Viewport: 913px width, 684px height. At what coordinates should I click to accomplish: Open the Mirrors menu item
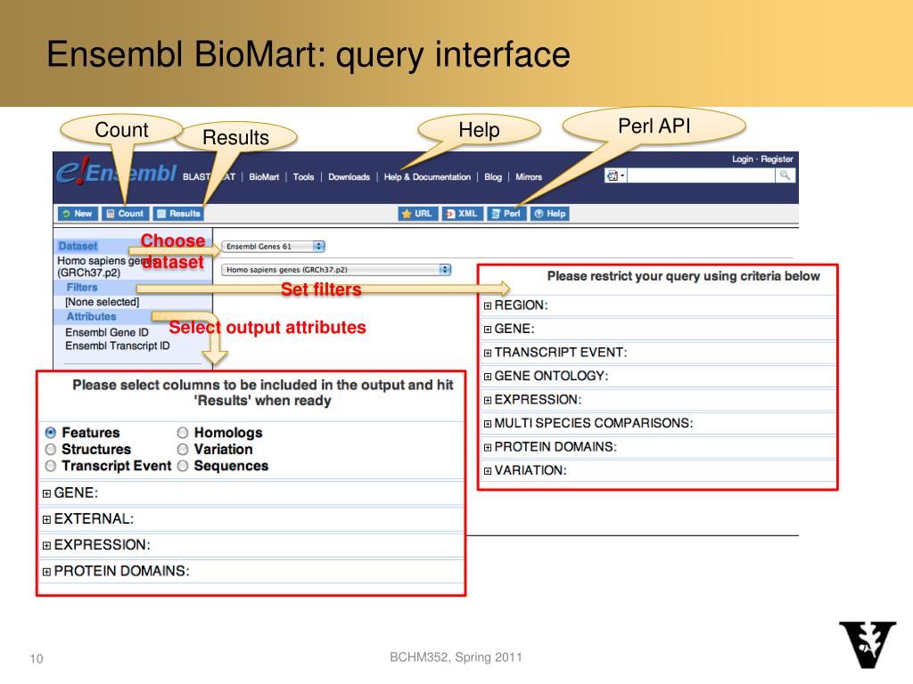529,177
